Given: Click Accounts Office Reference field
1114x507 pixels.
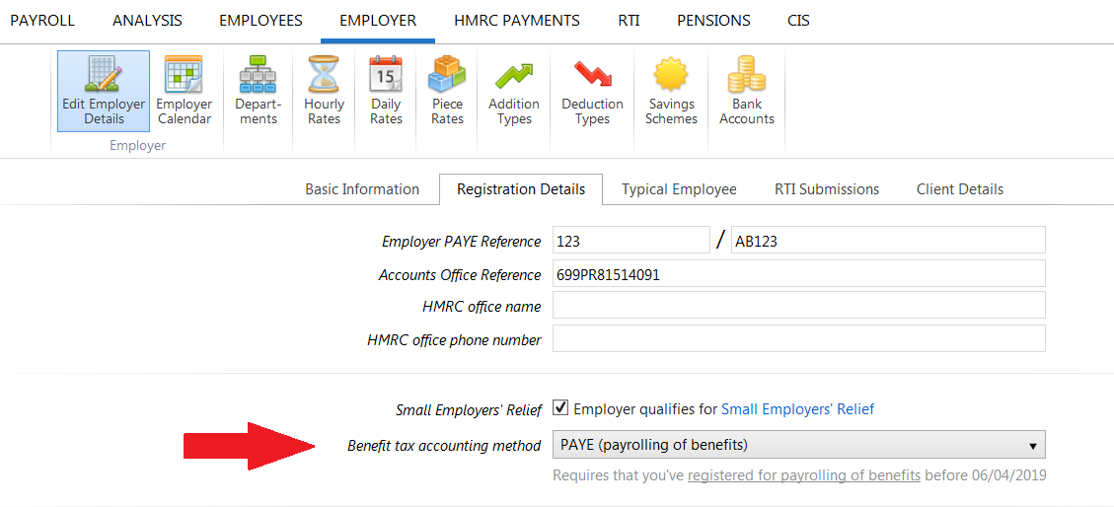Looking at the screenshot, I should [x=799, y=273].
